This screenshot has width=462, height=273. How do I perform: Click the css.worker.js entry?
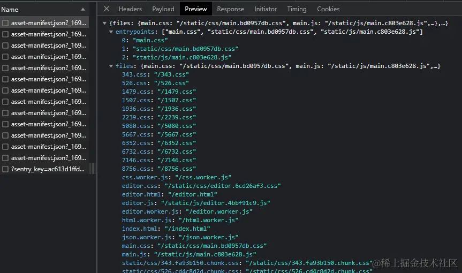(177, 177)
